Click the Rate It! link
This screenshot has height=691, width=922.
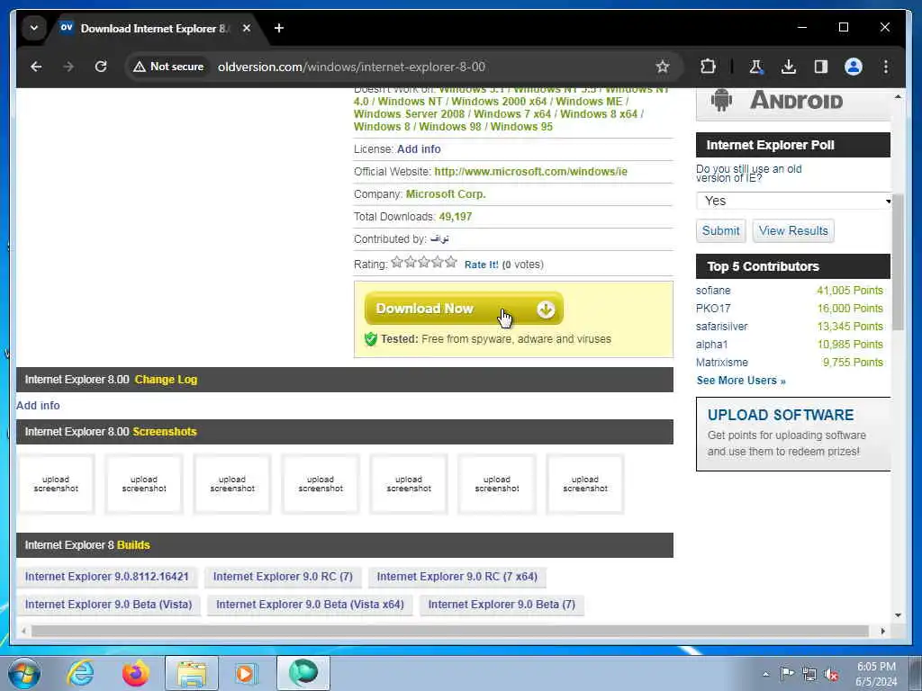481,265
